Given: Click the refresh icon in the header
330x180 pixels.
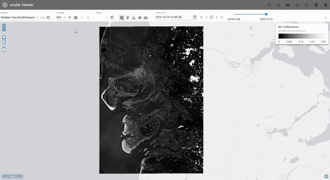Looking at the screenshot, I should (269, 5).
